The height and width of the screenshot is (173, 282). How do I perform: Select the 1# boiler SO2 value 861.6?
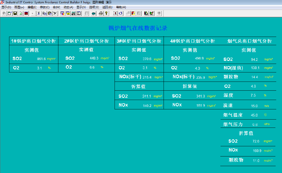pos(41,59)
